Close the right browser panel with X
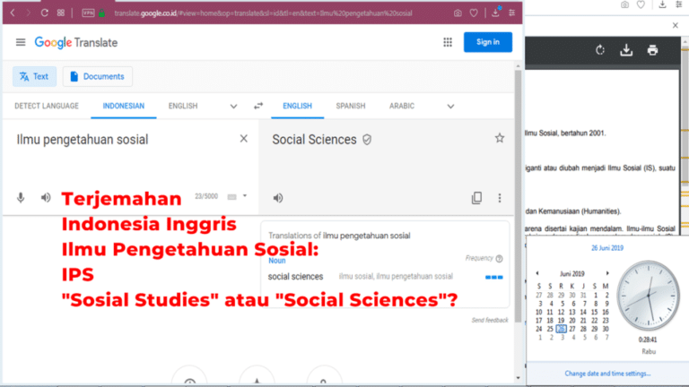Screen dimensions: 689x387 676,25
